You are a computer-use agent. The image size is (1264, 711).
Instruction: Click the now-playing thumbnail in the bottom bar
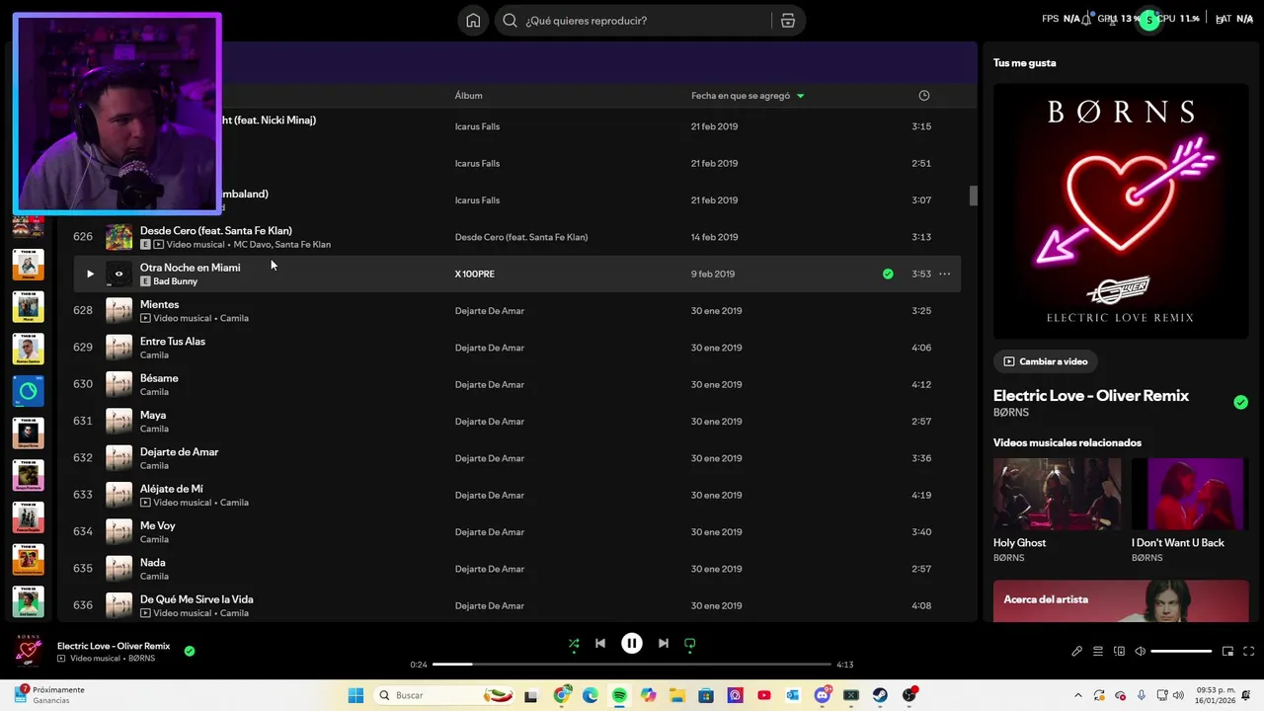pos(29,652)
